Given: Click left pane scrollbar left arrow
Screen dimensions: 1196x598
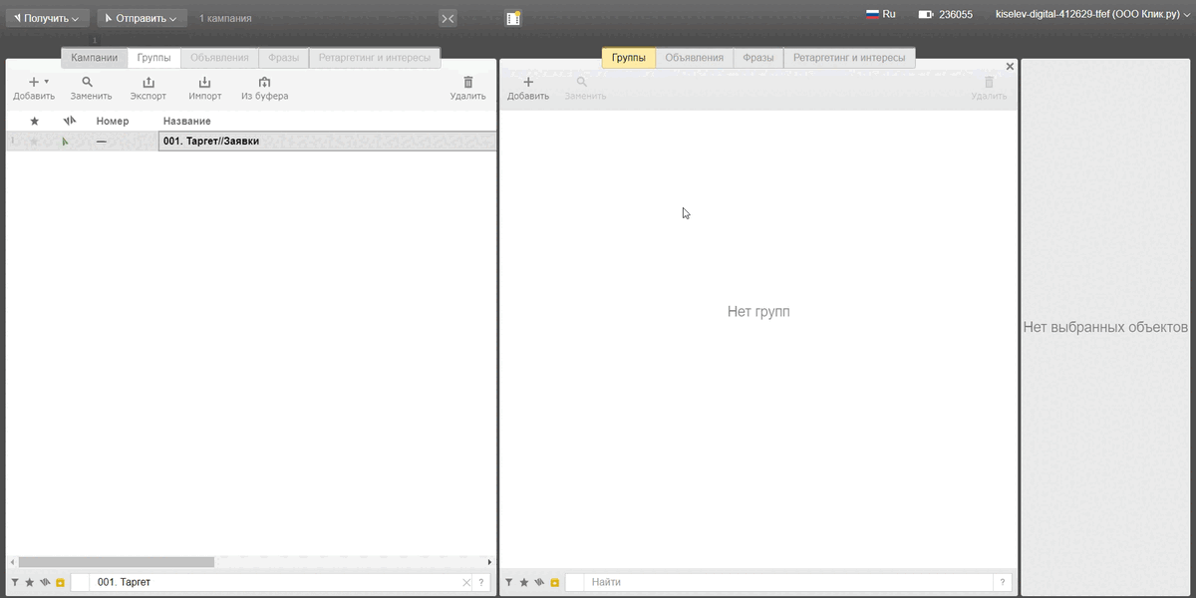Looking at the screenshot, I should point(12,562).
